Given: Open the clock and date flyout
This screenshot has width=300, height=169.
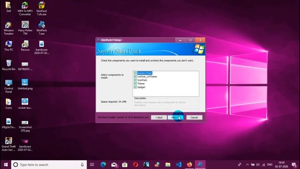Looking at the screenshot, I should tap(282, 165).
